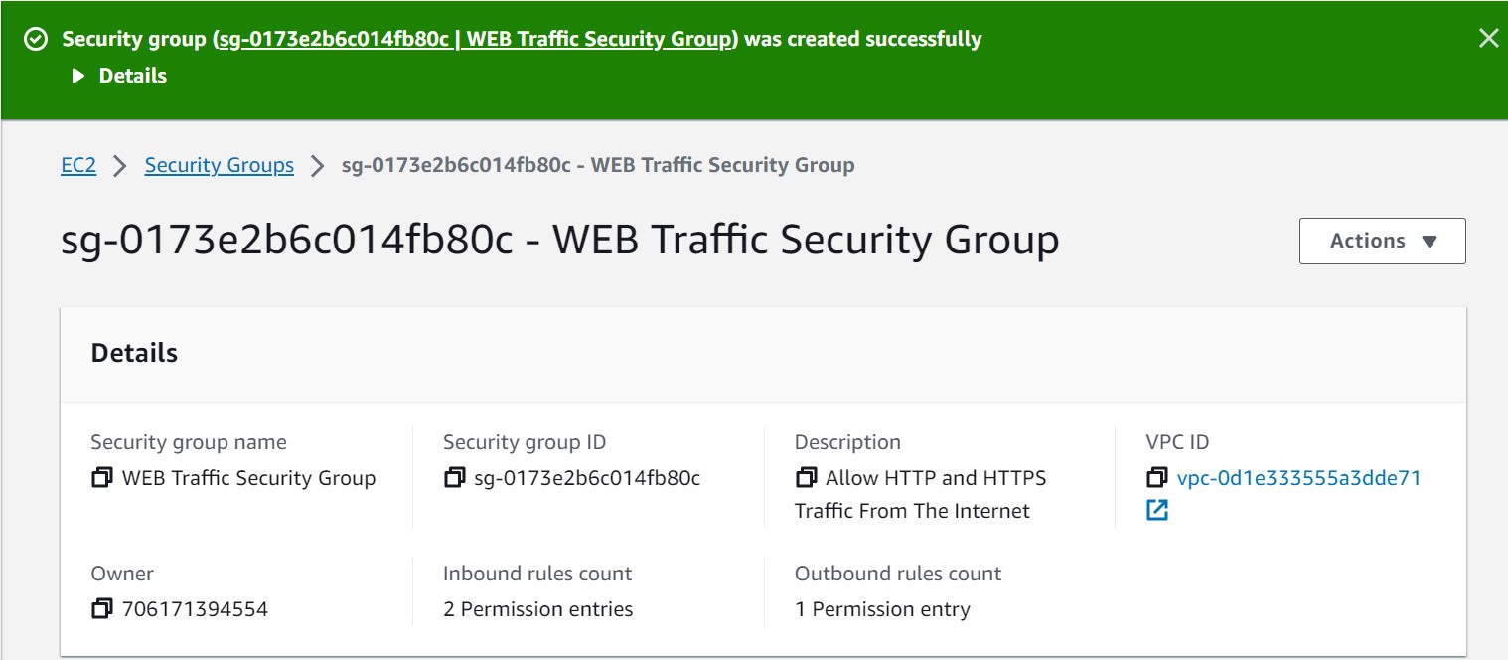Image resolution: width=1508 pixels, height=660 pixels.
Task: Click the security group title heading
Action: tap(561, 240)
